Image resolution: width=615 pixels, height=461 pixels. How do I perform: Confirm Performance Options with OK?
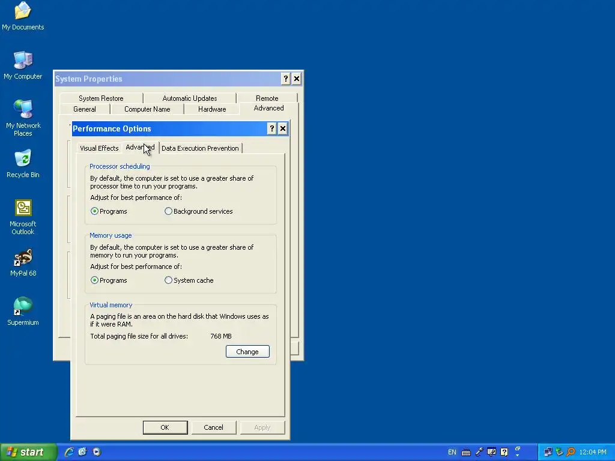click(165, 427)
